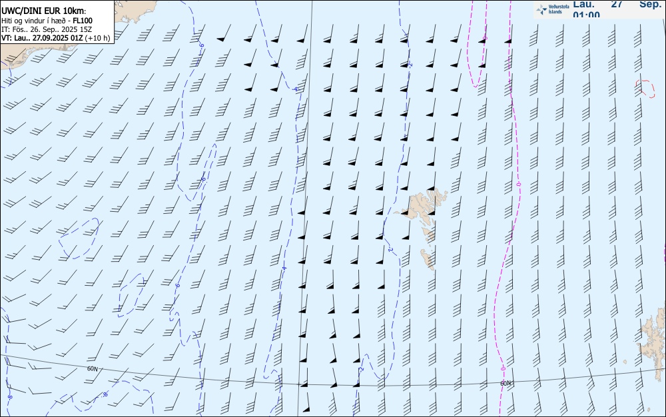
Task: Click the 'Sep.' month label in the header
Action: pos(650,4)
